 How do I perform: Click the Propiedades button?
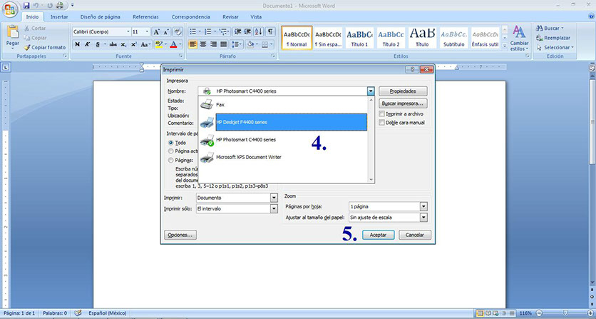coord(403,91)
